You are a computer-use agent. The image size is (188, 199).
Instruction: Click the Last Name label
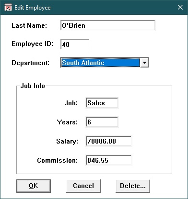click(29, 25)
